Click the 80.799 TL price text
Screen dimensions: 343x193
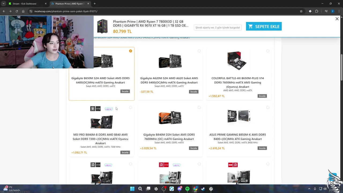(122, 31)
